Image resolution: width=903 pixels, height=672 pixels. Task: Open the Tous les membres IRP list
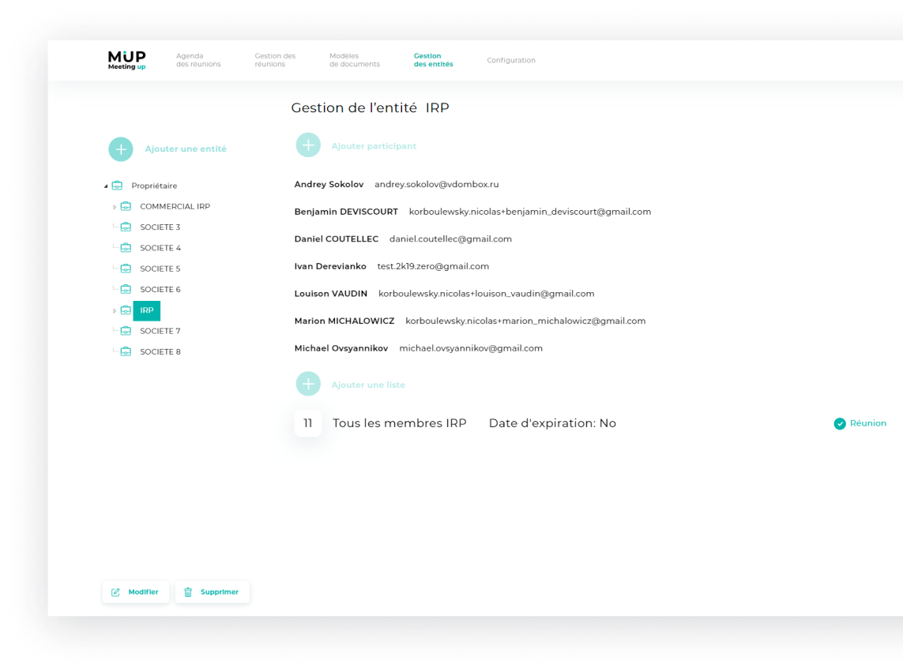pos(399,423)
